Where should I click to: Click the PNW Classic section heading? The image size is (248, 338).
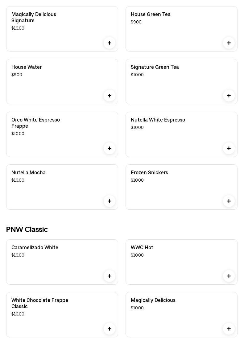point(27,229)
